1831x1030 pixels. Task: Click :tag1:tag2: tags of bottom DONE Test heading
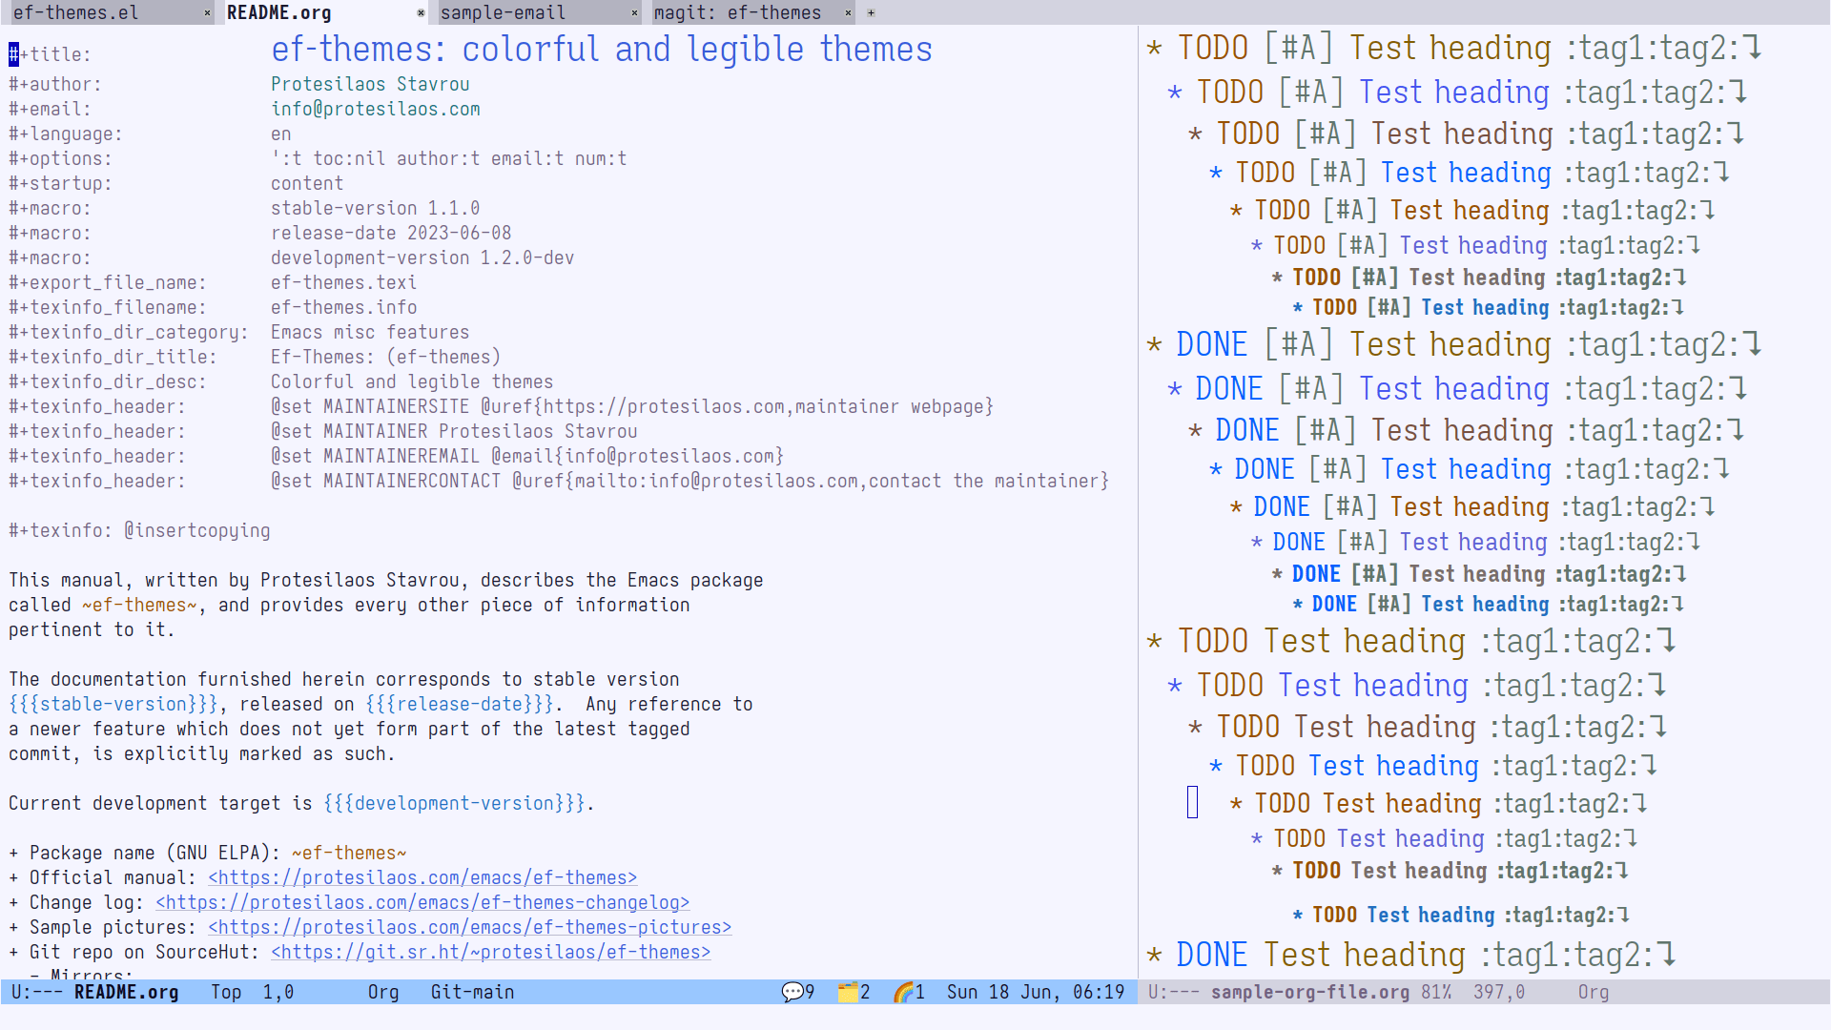(1568, 955)
